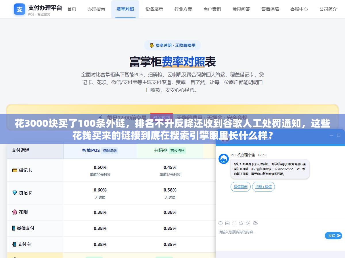Click the credit card icon beside 借记卡

pos(15,170)
